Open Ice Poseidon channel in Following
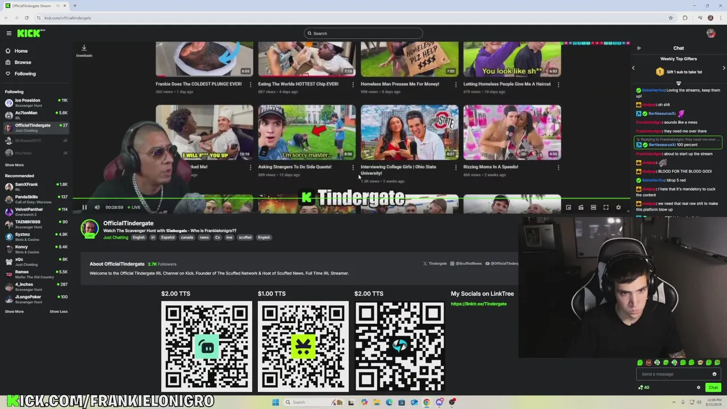 (36, 103)
